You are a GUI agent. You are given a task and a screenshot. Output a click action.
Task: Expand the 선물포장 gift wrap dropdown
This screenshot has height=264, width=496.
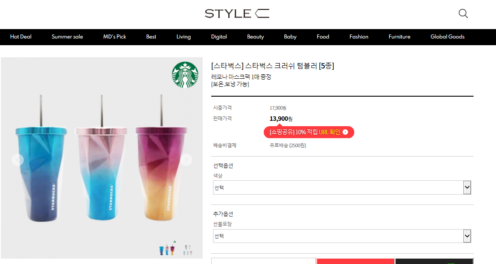point(342,236)
